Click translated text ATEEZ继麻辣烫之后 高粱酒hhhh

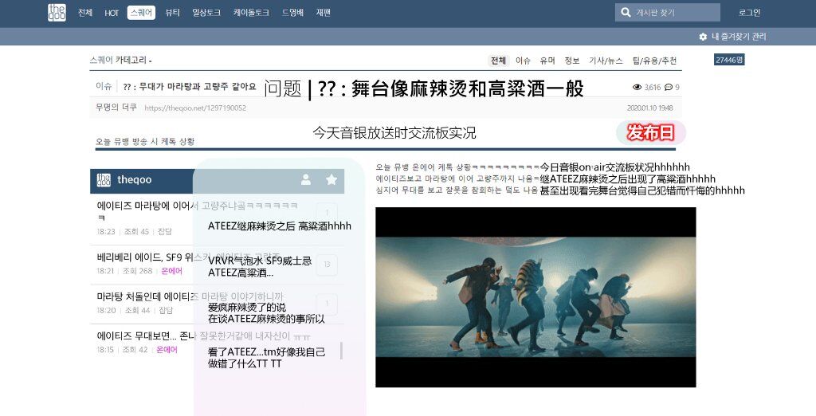point(280,226)
